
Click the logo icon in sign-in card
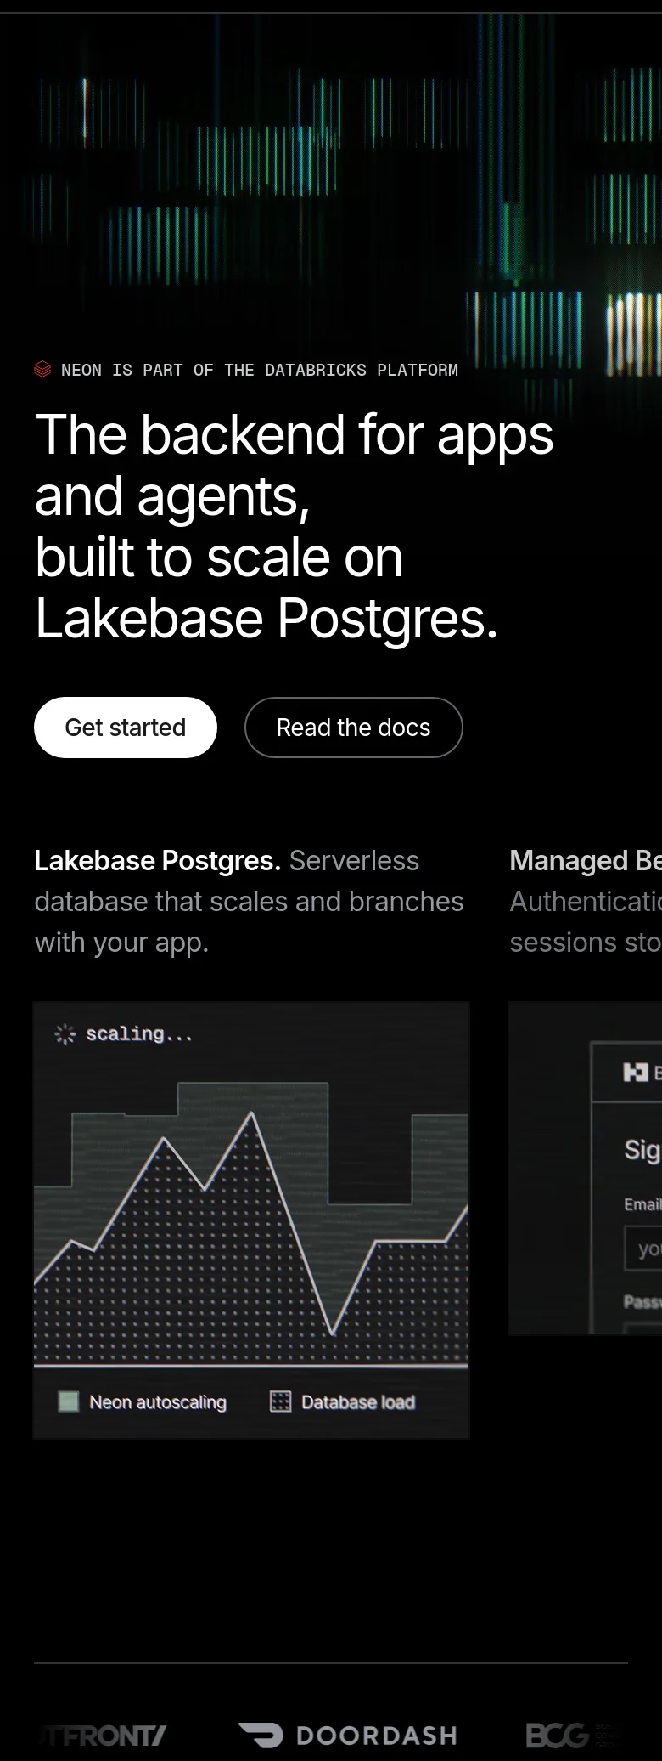click(x=636, y=1073)
